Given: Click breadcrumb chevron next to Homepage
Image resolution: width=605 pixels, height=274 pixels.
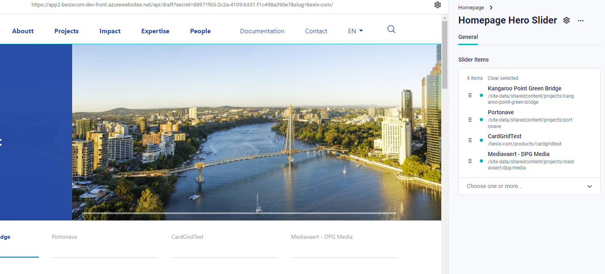Looking at the screenshot, I should tap(491, 8).
